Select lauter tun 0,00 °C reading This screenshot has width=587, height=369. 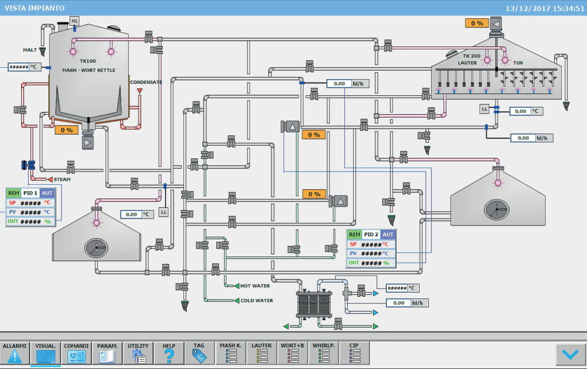click(526, 111)
